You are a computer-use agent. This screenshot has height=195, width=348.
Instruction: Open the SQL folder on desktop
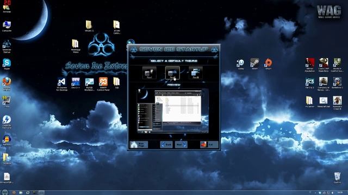point(116,83)
